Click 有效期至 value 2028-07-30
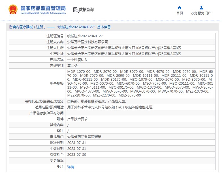Viewport: 222px width, 173px height. click(x=76, y=155)
